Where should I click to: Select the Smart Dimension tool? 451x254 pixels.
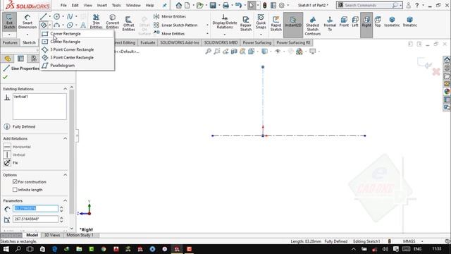tap(27, 22)
